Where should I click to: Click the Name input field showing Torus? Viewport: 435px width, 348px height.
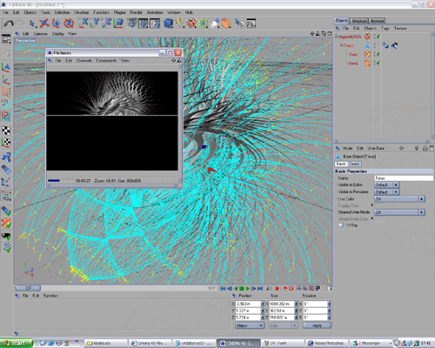pyautogui.click(x=404, y=178)
